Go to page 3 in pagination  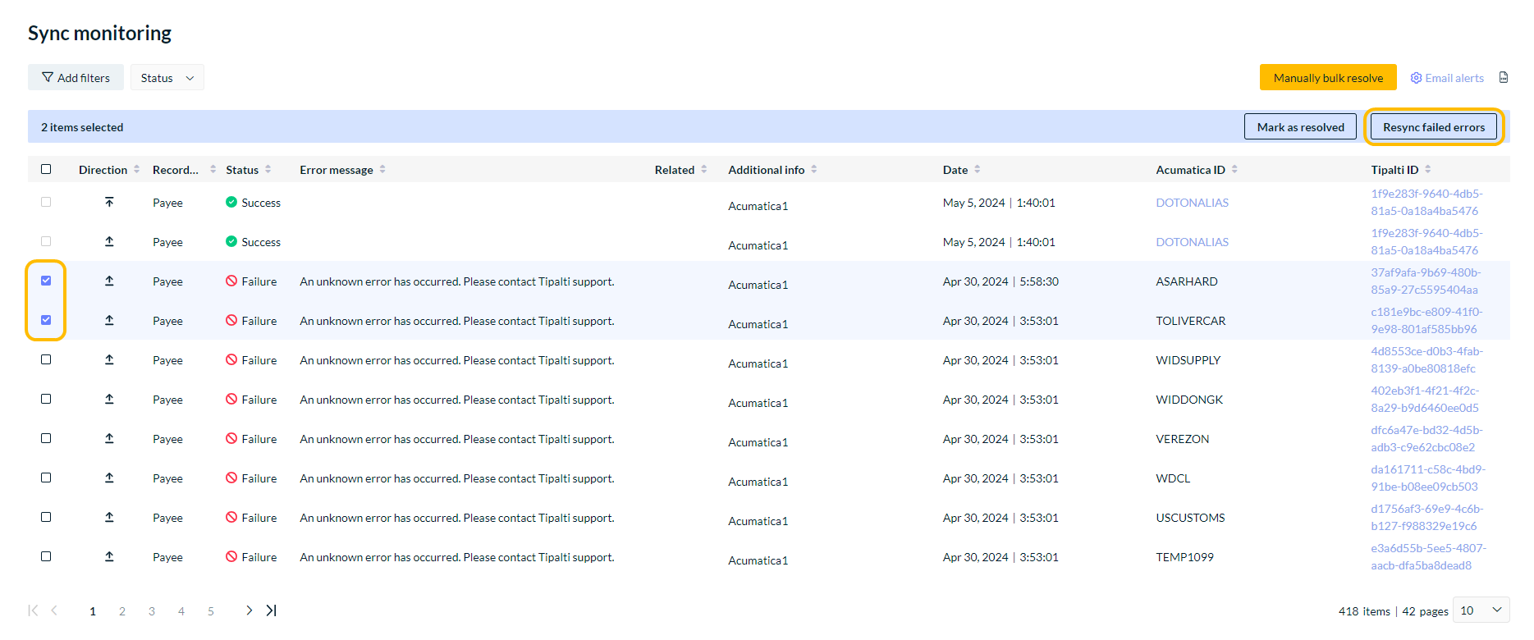pos(152,611)
